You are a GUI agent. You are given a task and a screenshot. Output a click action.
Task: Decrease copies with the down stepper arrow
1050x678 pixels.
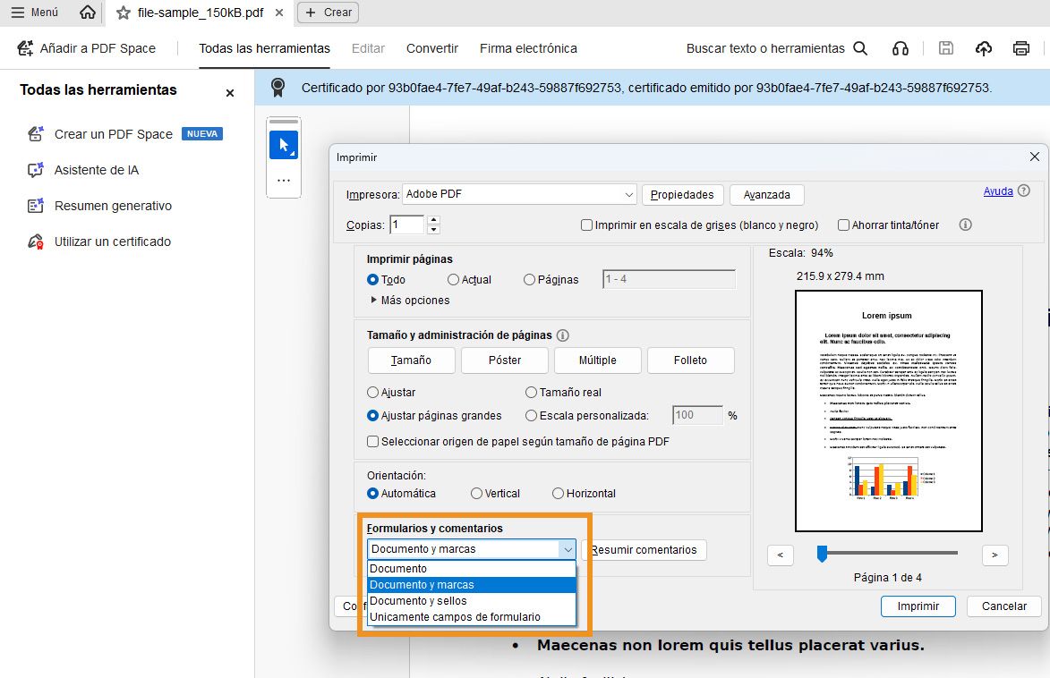433,230
